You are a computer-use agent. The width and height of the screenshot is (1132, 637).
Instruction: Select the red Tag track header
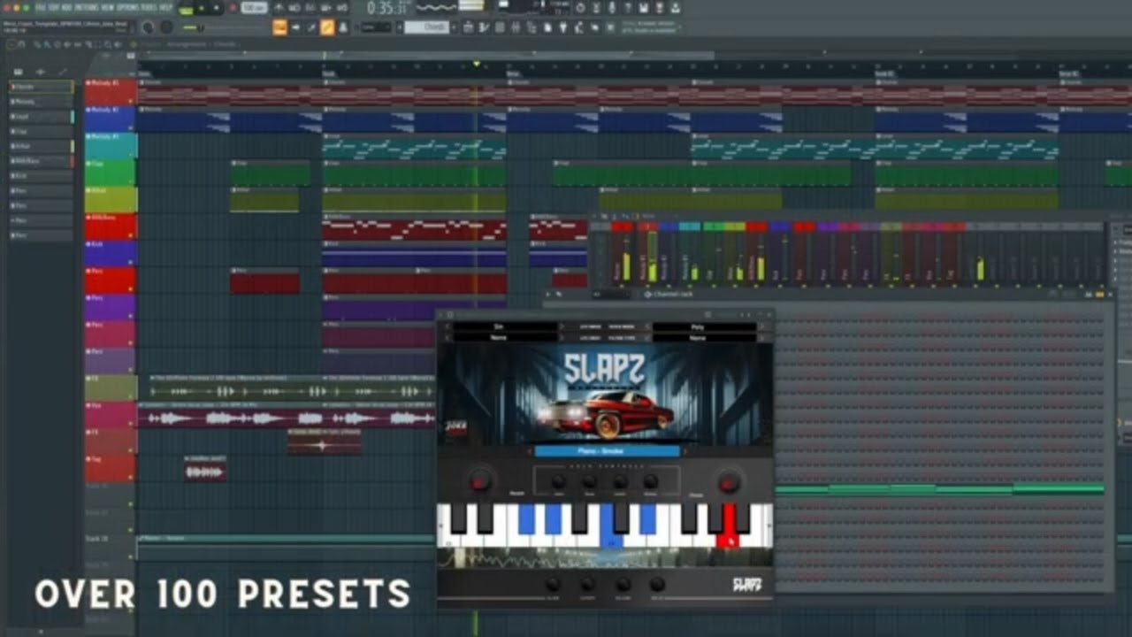[x=111, y=468]
